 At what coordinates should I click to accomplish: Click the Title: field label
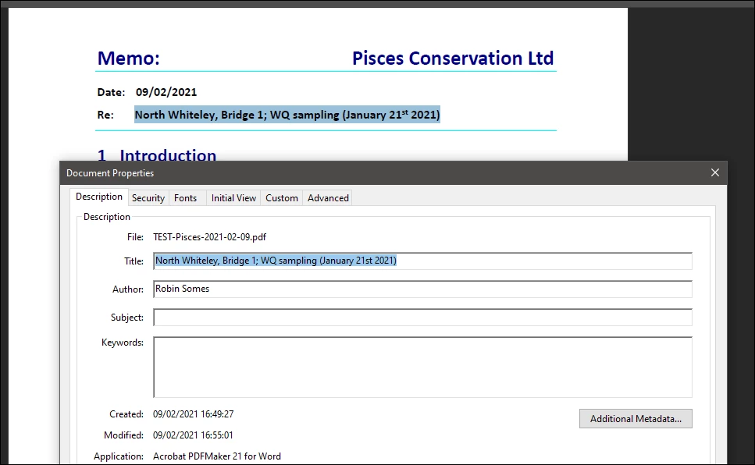point(134,261)
